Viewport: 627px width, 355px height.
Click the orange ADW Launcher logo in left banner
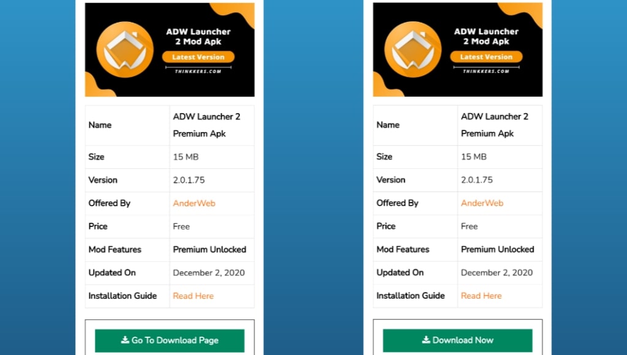click(x=125, y=50)
